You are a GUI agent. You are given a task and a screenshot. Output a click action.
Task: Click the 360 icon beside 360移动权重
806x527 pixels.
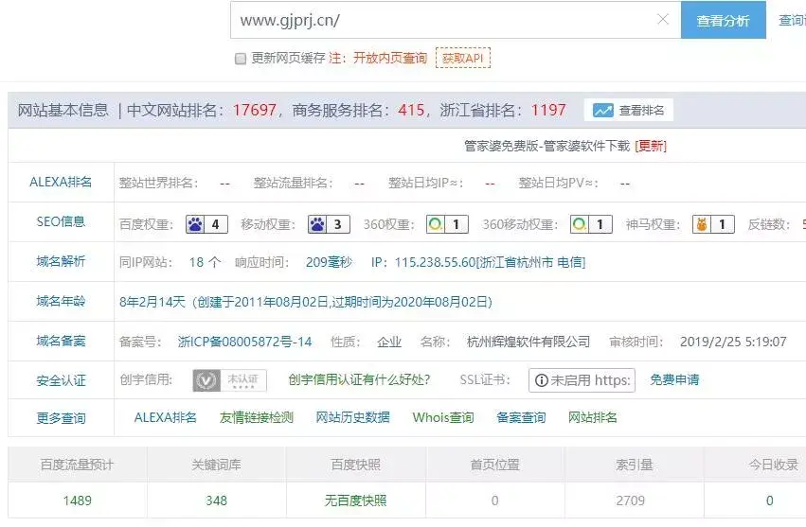point(580,224)
